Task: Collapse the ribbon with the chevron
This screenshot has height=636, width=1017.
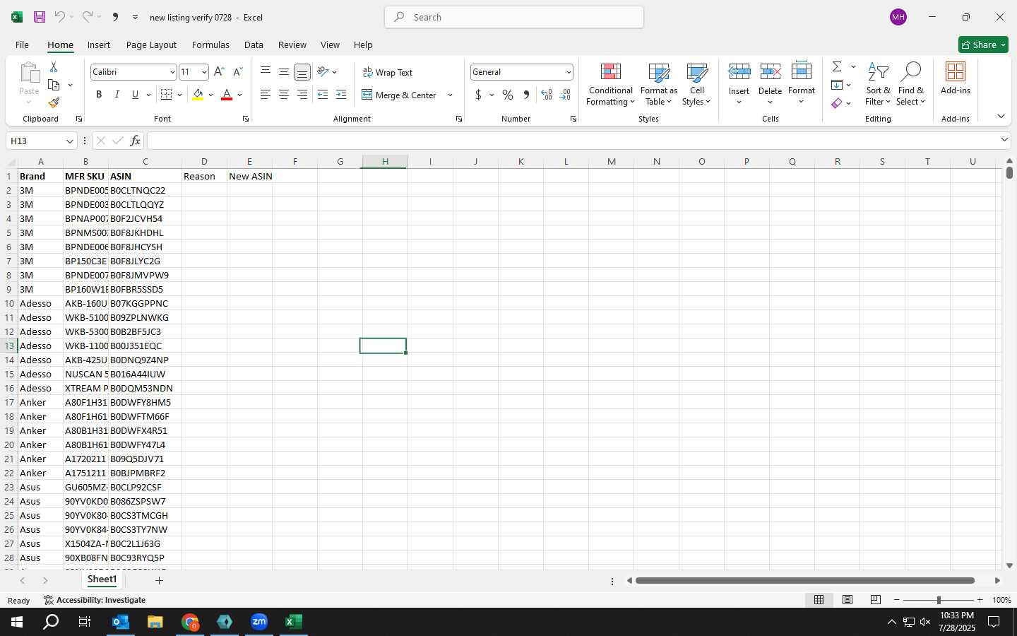Action: click(x=1001, y=116)
